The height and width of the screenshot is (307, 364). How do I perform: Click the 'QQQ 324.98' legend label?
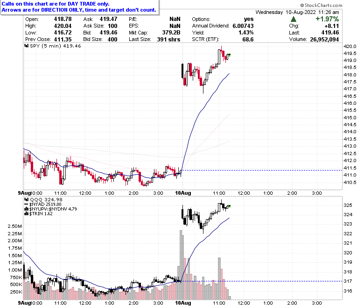[46, 199]
